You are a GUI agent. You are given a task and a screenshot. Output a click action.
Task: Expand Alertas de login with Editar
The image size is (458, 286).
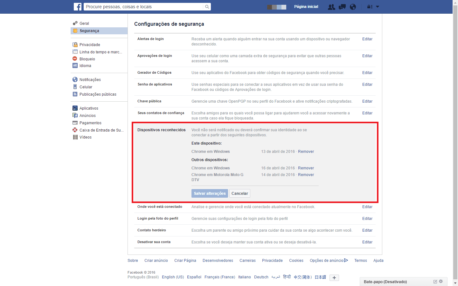367,39
